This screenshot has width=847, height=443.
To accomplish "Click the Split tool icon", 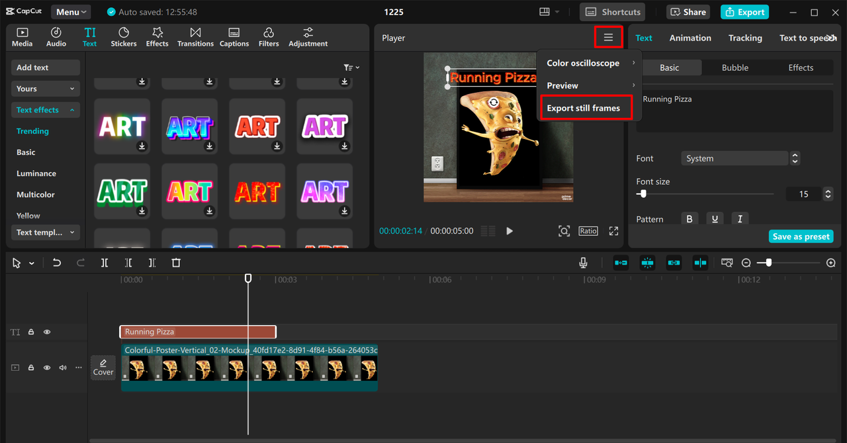I will pos(105,263).
